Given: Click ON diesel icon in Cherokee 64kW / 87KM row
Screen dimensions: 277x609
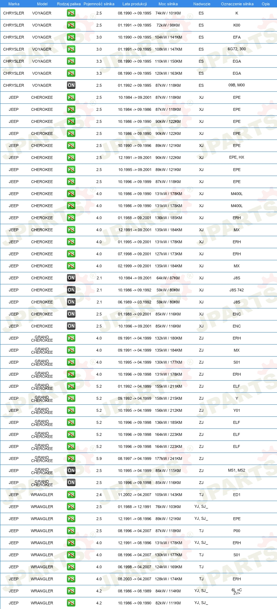Looking at the screenshot, I should click(71, 278).
